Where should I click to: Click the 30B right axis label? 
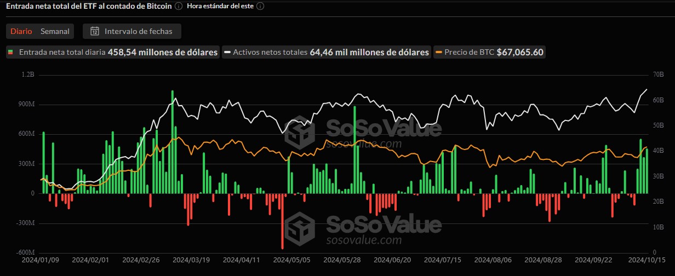point(658,176)
